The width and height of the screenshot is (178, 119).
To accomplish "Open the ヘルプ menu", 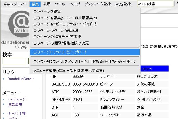I will point(75,4).
